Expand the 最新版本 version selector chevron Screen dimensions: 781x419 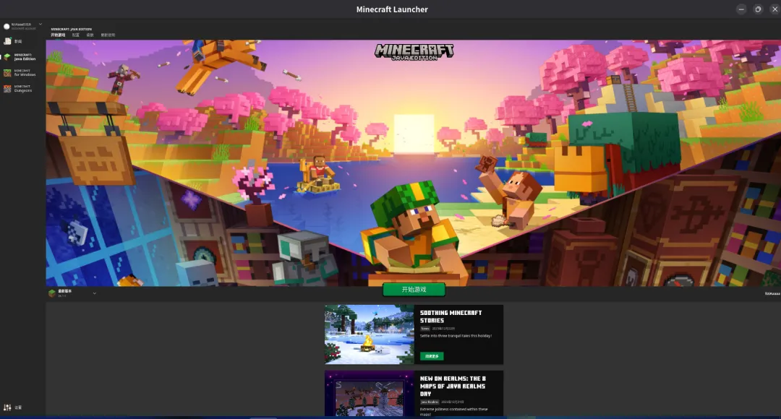coord(95,293)
